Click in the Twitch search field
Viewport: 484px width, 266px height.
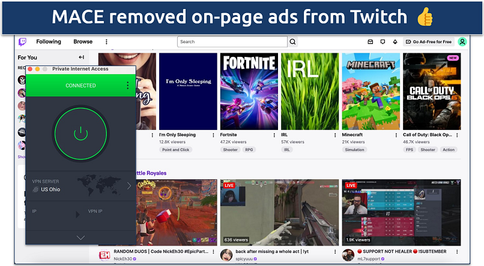pos(232,42)
